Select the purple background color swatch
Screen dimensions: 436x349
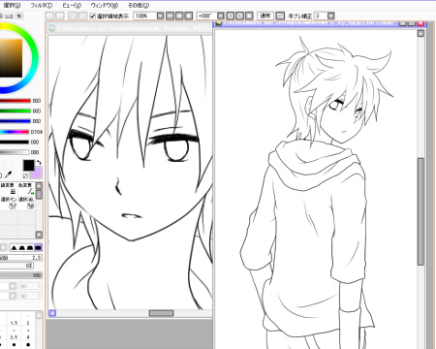[38, 174]
